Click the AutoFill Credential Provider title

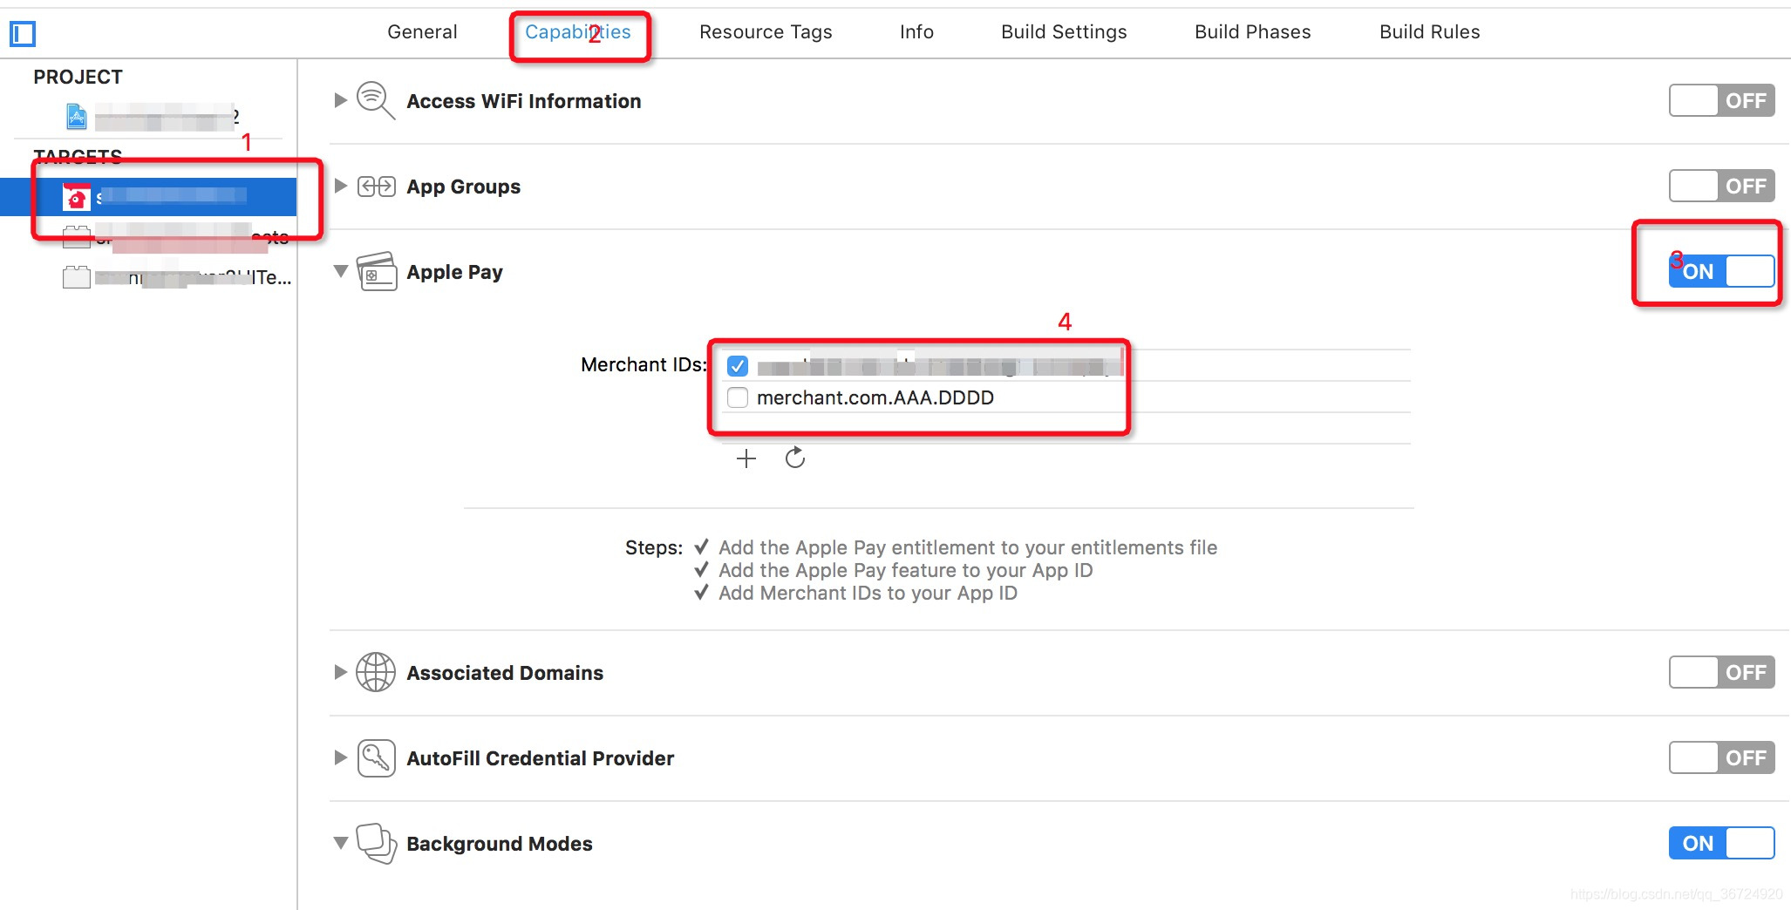(540, 758)
